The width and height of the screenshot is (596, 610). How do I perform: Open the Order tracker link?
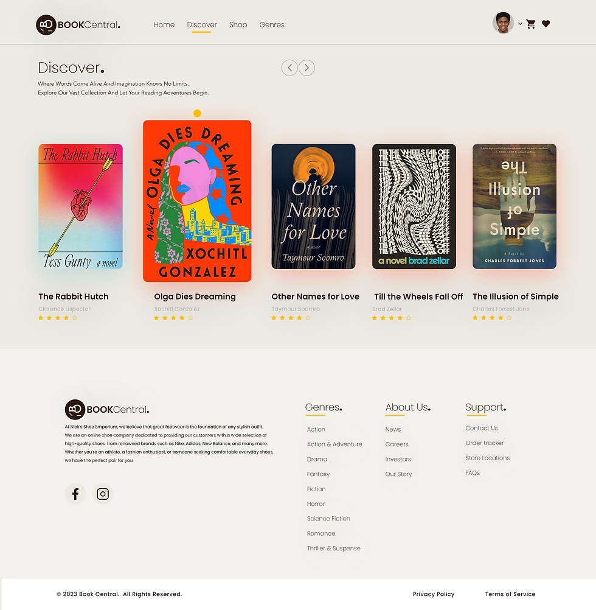(x=485, y=443)
